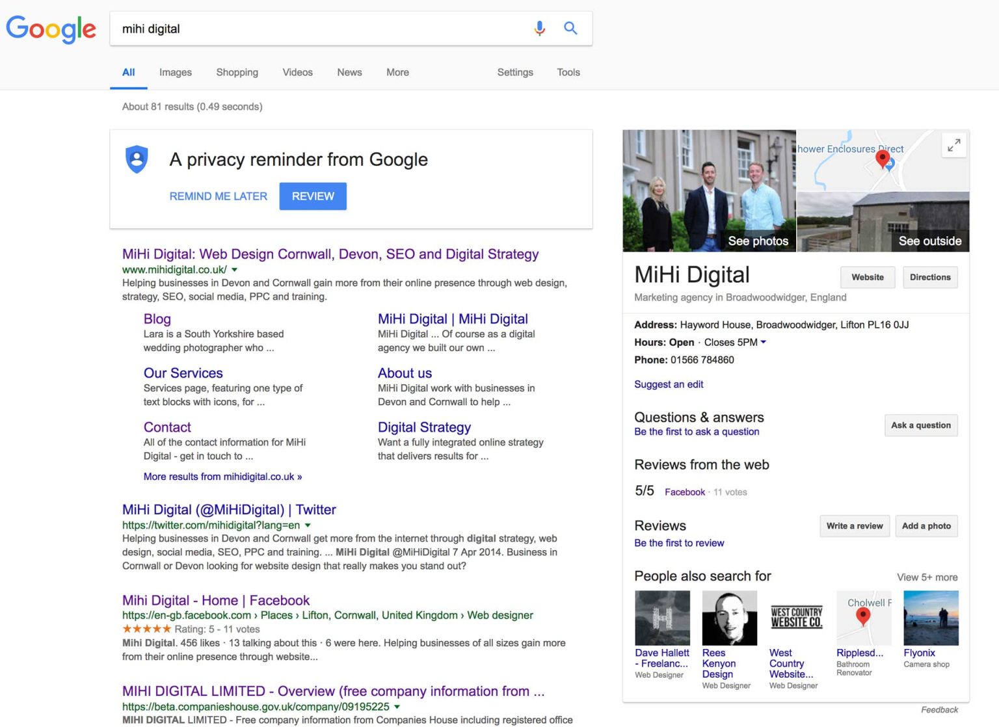Open West Country Website Co thumbnail
The width and height of the screenshot is (999, 727).
point(796,618)
